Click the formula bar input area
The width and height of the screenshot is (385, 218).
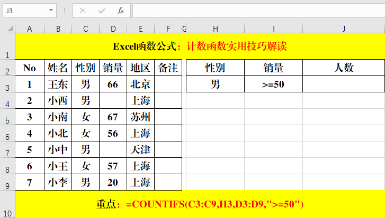click(x=258, y=11)
